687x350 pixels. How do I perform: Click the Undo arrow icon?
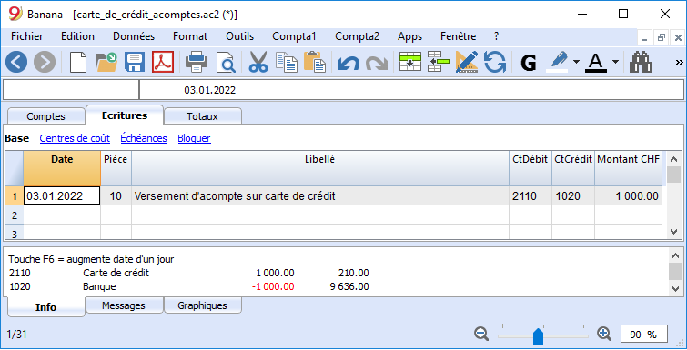(349, 63)
